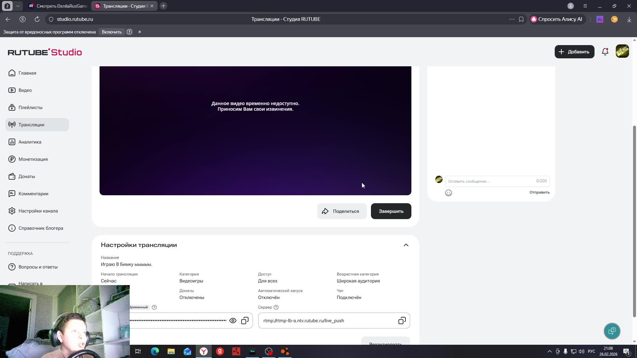This screenshot has height=358, width=637.
Task: Go to Аналитика in the sidebar
Action: coord(30,142)
